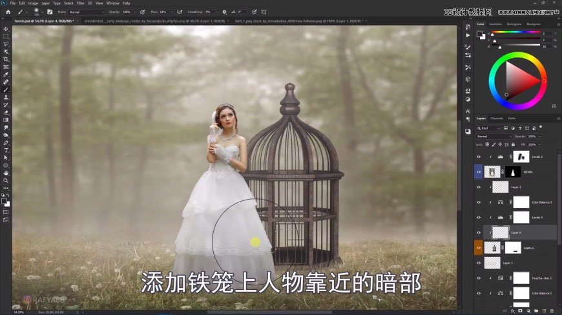Select the Horizontal Type tool
The width and height of the screenshot is (562, 315).
point(6,150)
